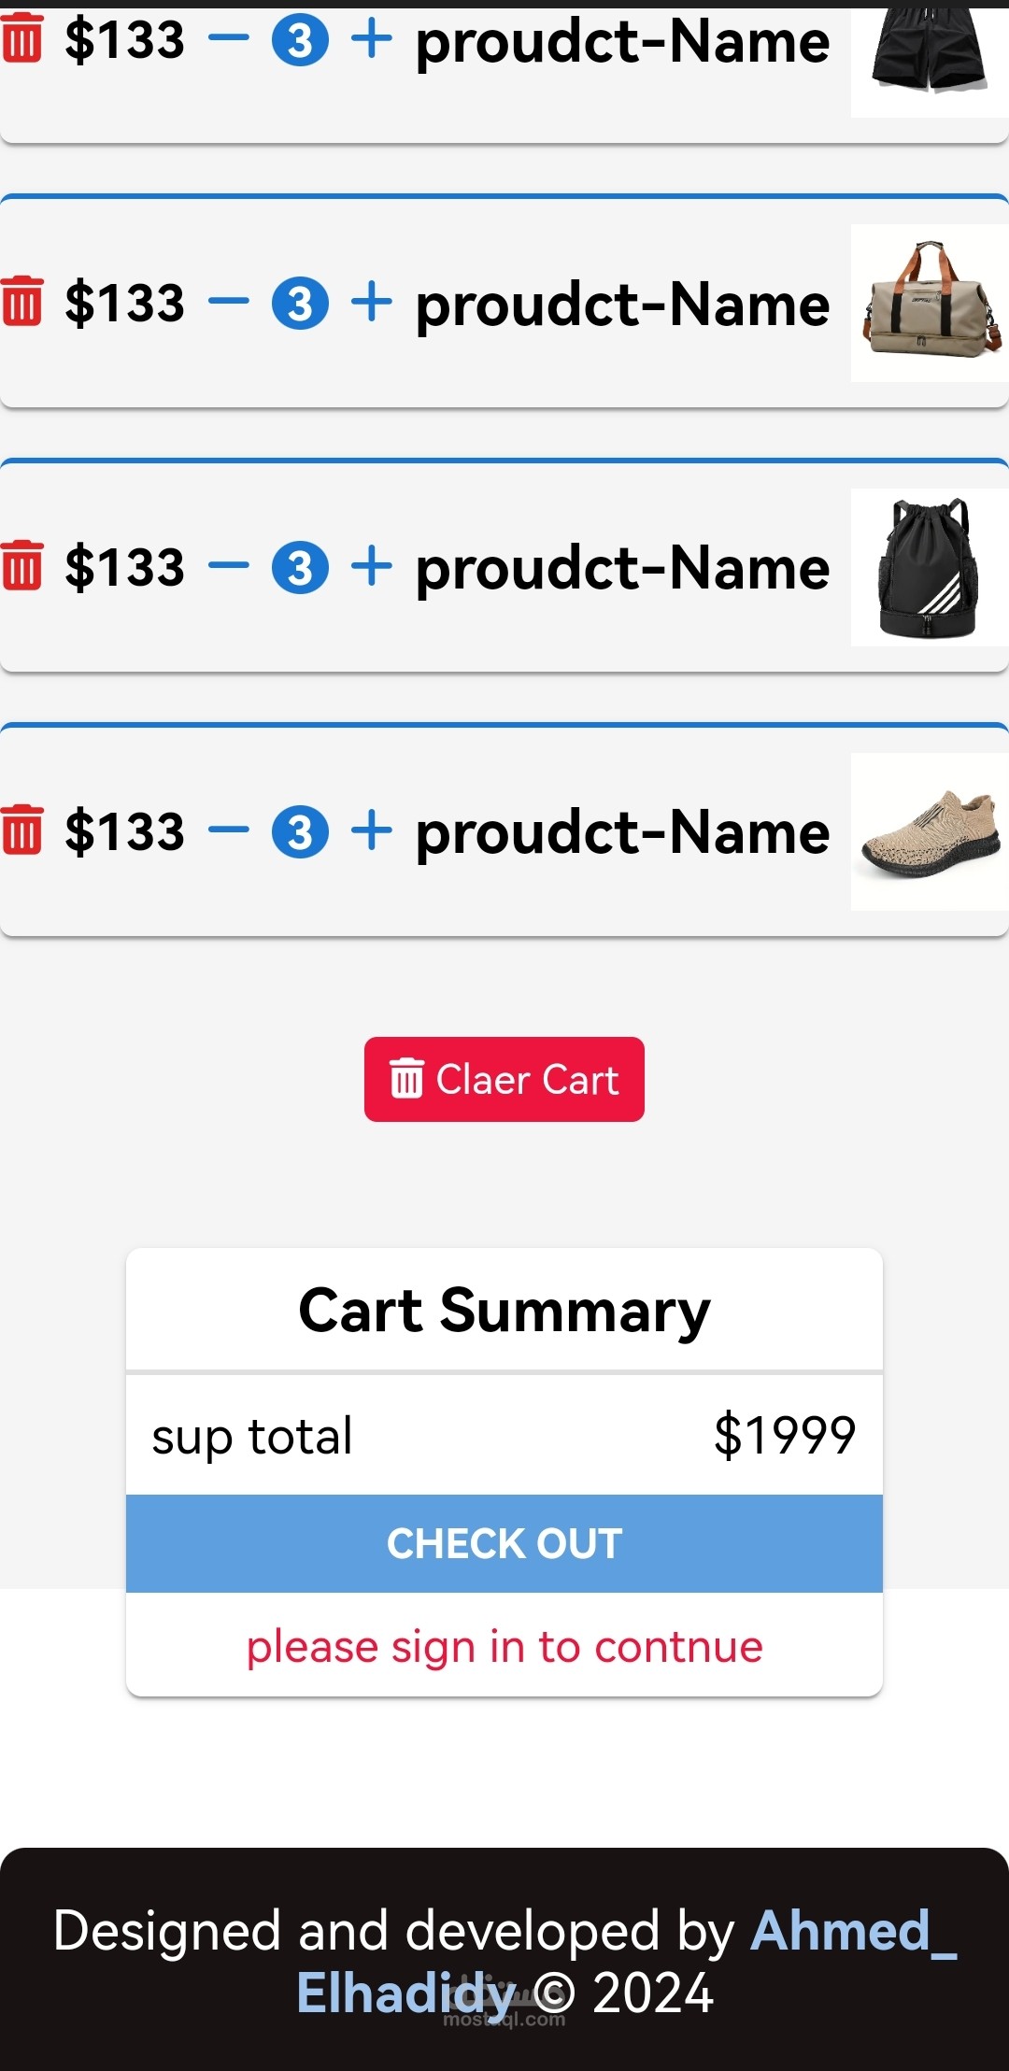
Task: Open the duffel bag product thumbnail
Action: [x=929, y=303]
